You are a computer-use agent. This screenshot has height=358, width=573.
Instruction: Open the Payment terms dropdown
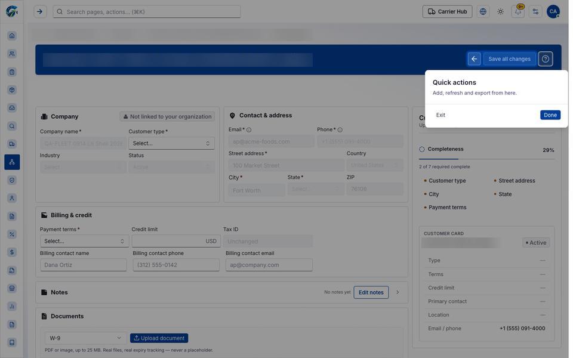click(84, 241)
